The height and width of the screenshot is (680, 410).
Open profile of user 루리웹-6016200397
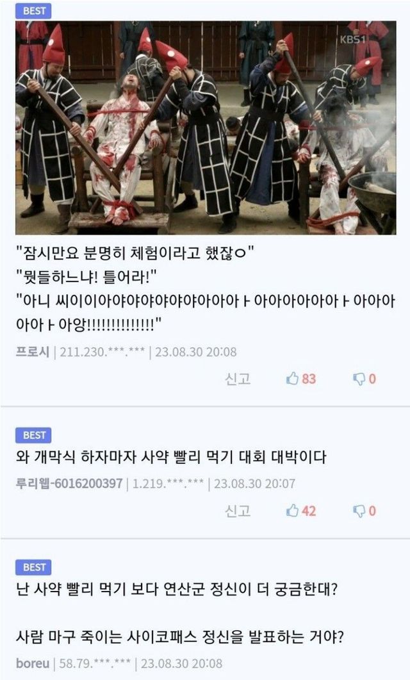[x=69, y=483]
